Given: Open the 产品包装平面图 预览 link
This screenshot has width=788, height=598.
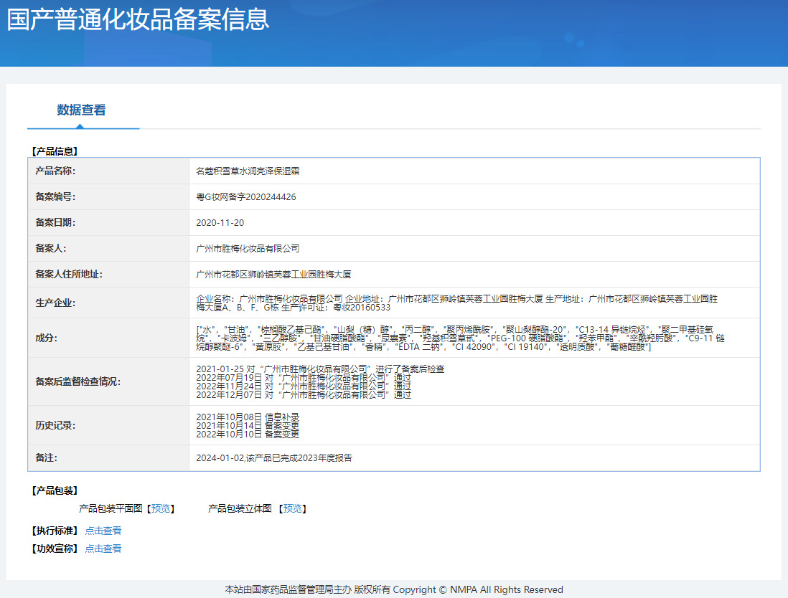Looking at the screenshot, I should [161, 508].
